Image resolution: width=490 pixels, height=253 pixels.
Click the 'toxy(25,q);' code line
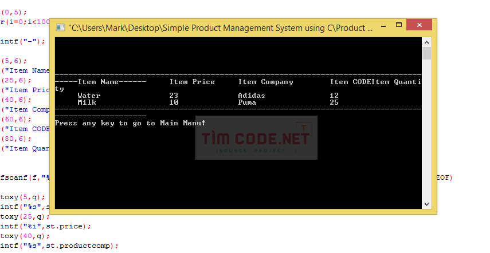[x=25, y=216]
